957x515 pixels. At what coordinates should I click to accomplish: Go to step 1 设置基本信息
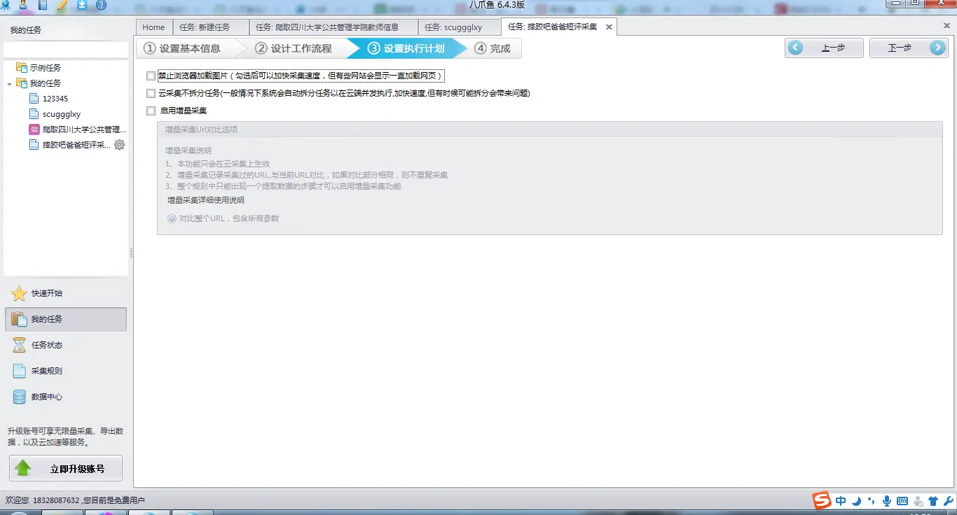click(x=184, y=48)
